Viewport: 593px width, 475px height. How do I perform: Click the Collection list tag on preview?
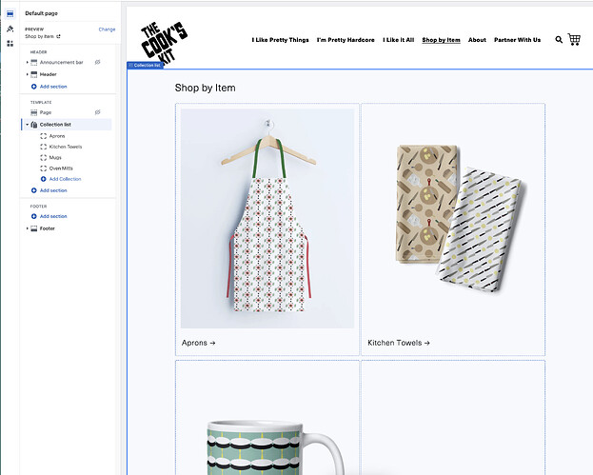(146, 66)
